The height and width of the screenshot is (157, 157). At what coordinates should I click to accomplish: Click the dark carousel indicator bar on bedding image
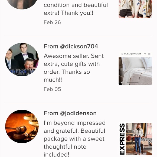[x=133, y=83]
